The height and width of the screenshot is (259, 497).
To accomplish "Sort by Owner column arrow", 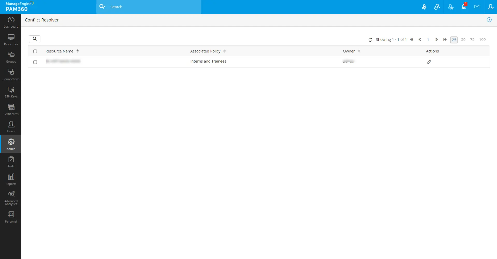I will pos(359,51).
